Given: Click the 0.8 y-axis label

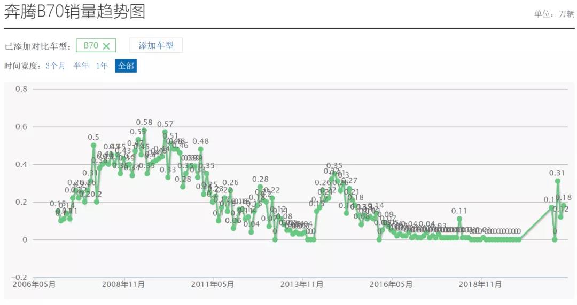Looking at the screenshot, I should [21, 89].
